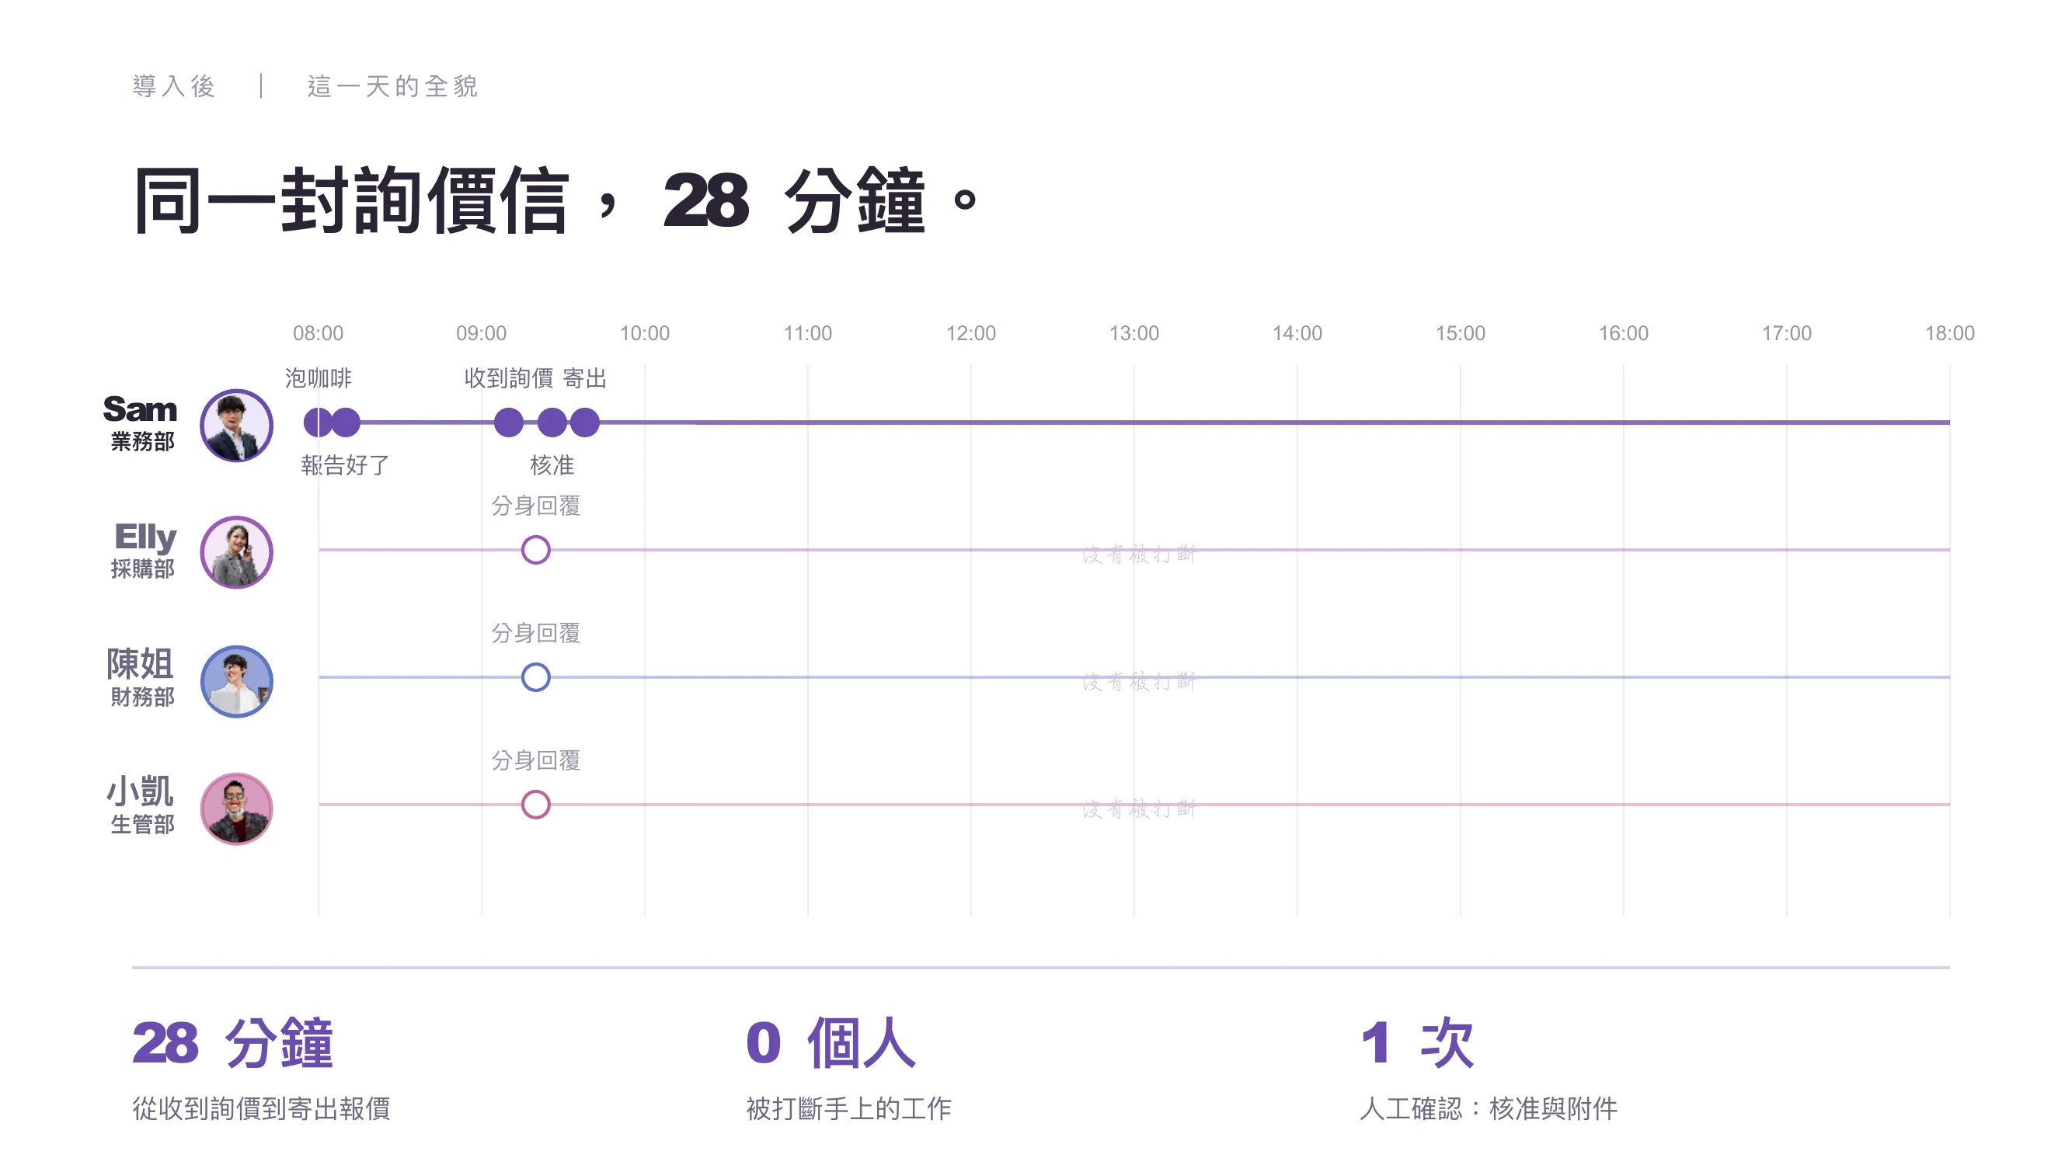Click the hollow 分身回覆 marker on 小凱's row
2072x1165 pixels.
536,805
